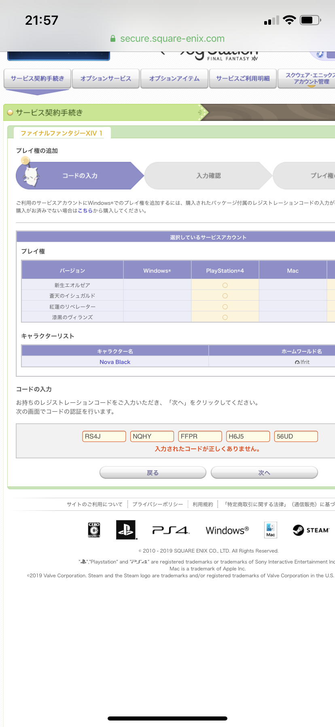The width and height of the screenshot is (335, 727).
Task: Focus the code field containing H6J5
Action: tap(248, 436)
